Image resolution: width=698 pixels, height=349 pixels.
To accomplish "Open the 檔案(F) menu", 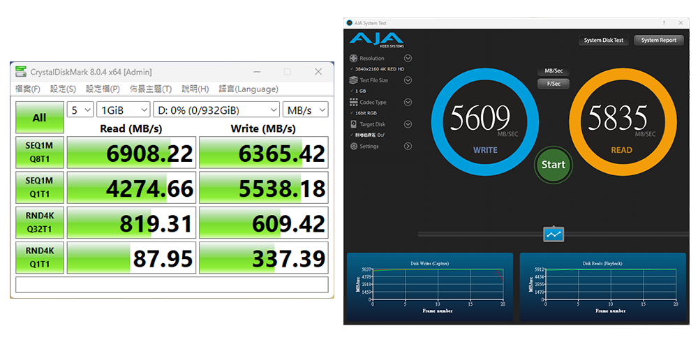I will point(28,89).
